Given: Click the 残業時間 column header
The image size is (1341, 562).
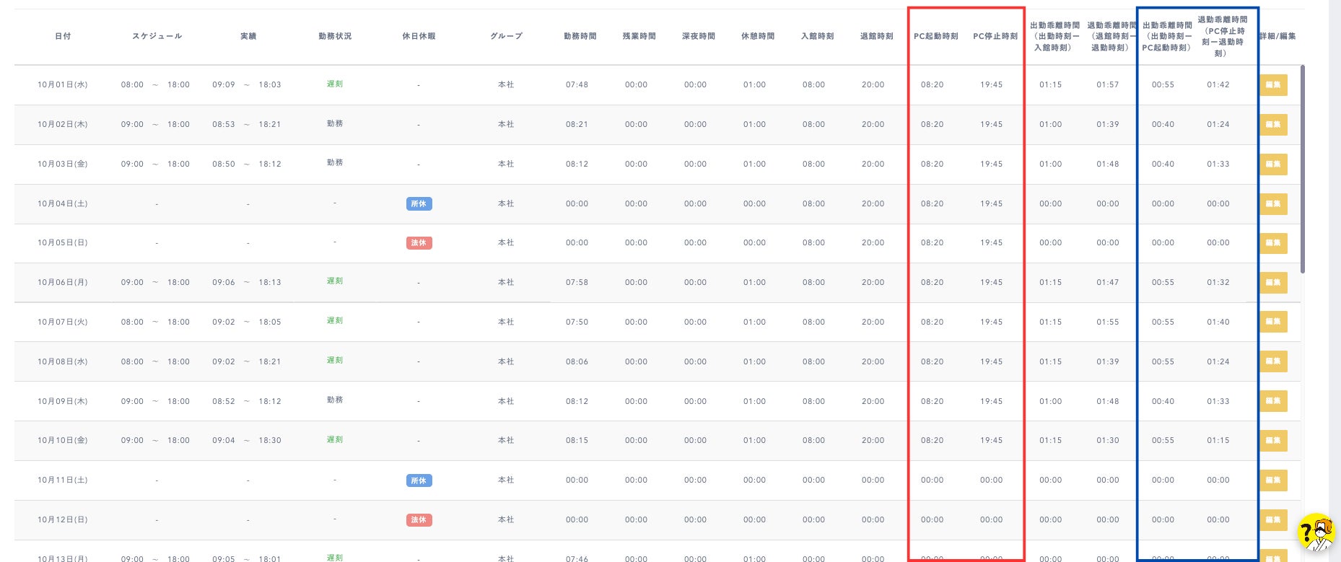Looking at the screenshot, I should 639,36.
